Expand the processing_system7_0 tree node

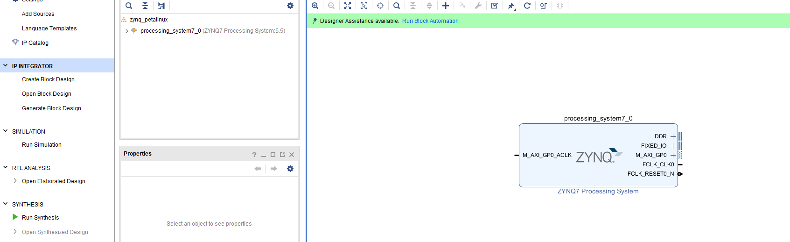point(127,31)
